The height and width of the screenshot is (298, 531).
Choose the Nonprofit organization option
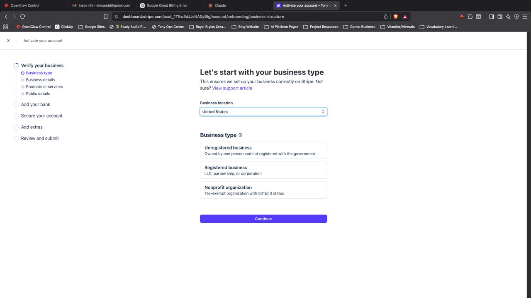click(263, 190)
